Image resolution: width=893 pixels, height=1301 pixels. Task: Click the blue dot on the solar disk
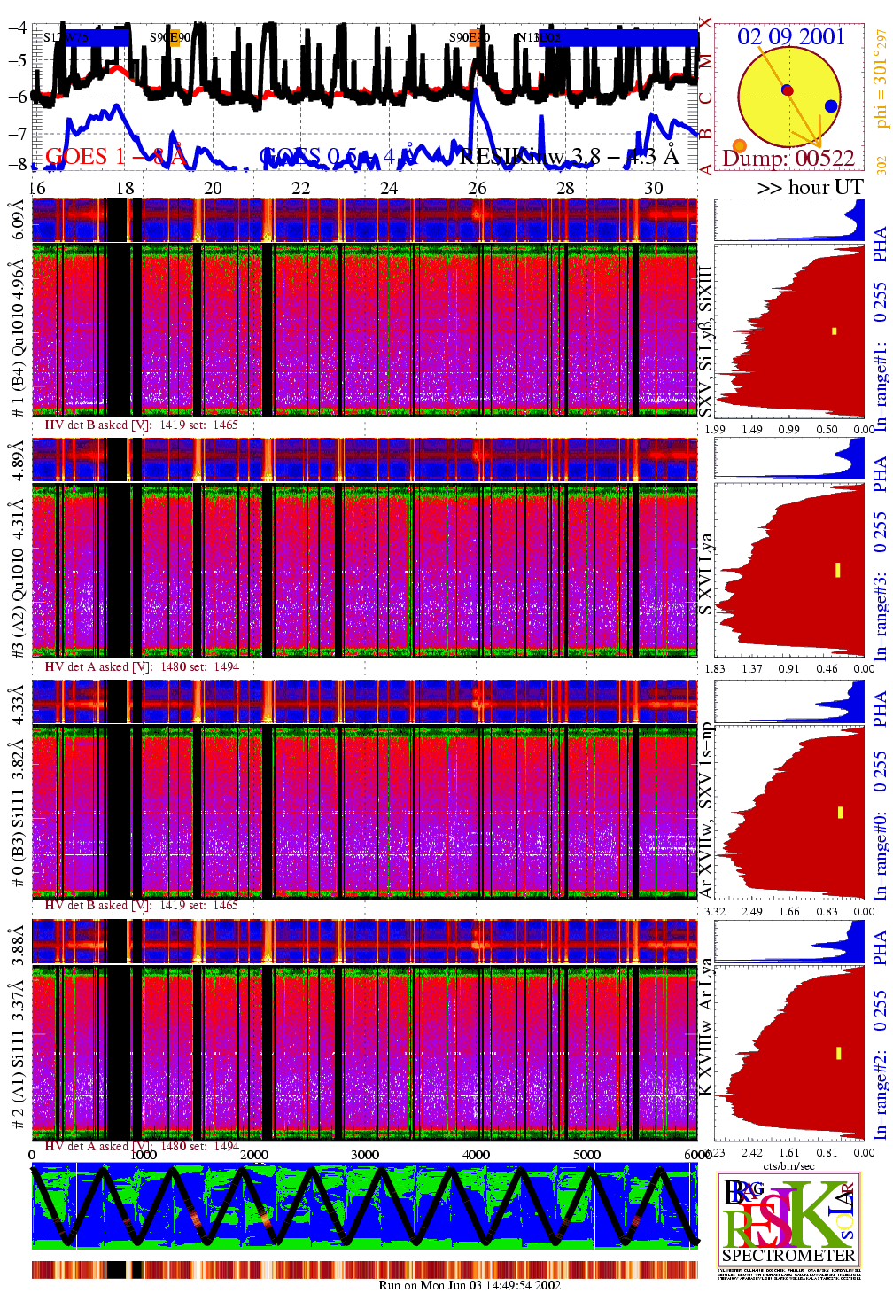[830, 106]
